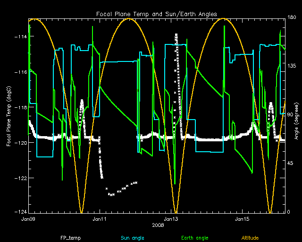The width and height of the screenshot is (302, 242).
Task: Select the Sun angle legend label
Action: [131, 238]
